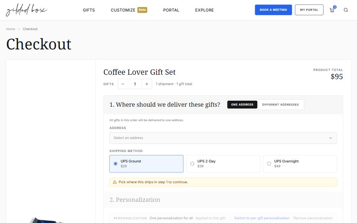357x223 pixels.
Task: Open the Customize menu item
Action: pyautogui.click(x=123, y=10)
